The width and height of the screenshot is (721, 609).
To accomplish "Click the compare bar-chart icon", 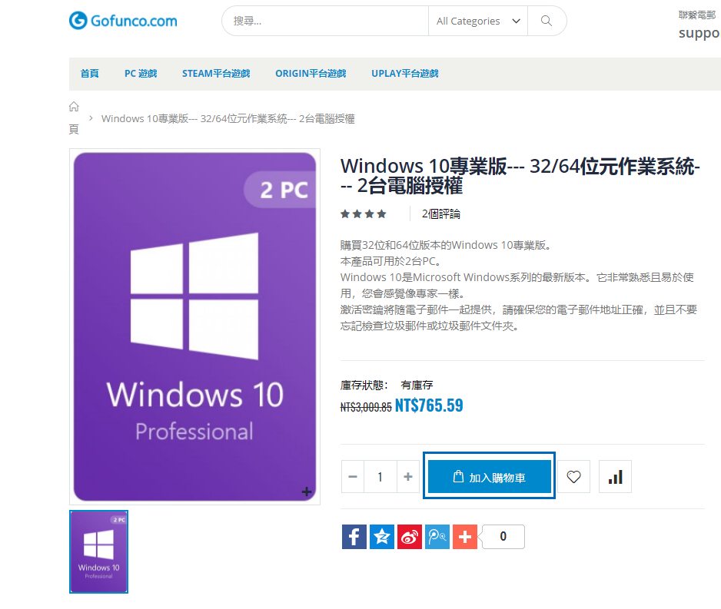I will pyautogui.click(x=615, y=477).
